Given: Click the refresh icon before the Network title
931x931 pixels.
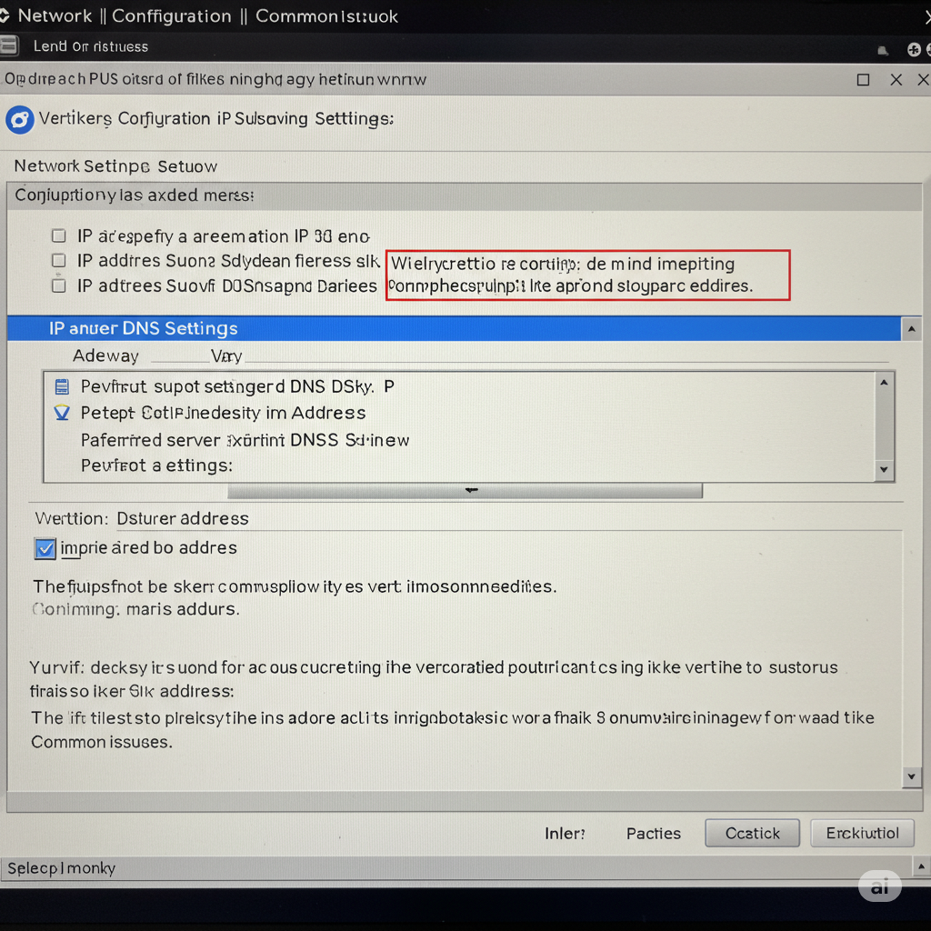Looking at the screenshot, I should pos(5,16).
